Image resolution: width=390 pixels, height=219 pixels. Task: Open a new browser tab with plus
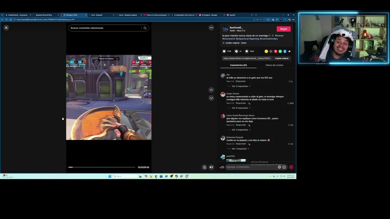[x=256, y=15]
